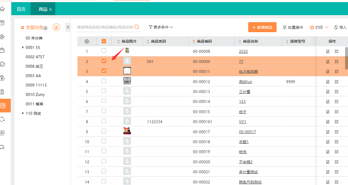Uncheck the box for row 3 (00-00011)
Image resolution: width=348 pixels, height=185 pixels.
(x=104, y=71)
